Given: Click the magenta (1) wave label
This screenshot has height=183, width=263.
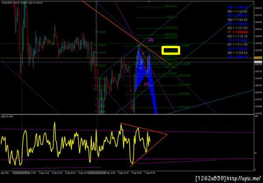Looking at the screenshot, I should [147, 84].
